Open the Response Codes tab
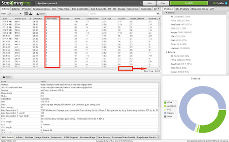229x142 pixels. click(41, 9)
